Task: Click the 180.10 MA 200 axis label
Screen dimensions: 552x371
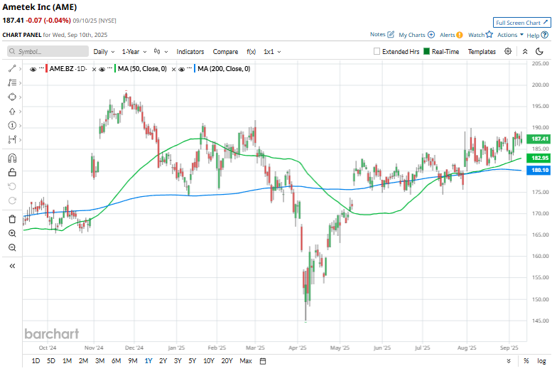Action: (x=539, y=170)
